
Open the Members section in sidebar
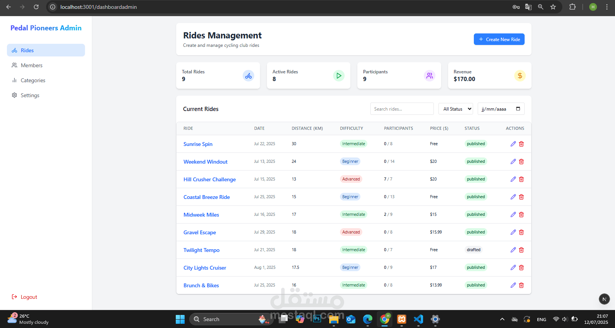coord(46,65)
